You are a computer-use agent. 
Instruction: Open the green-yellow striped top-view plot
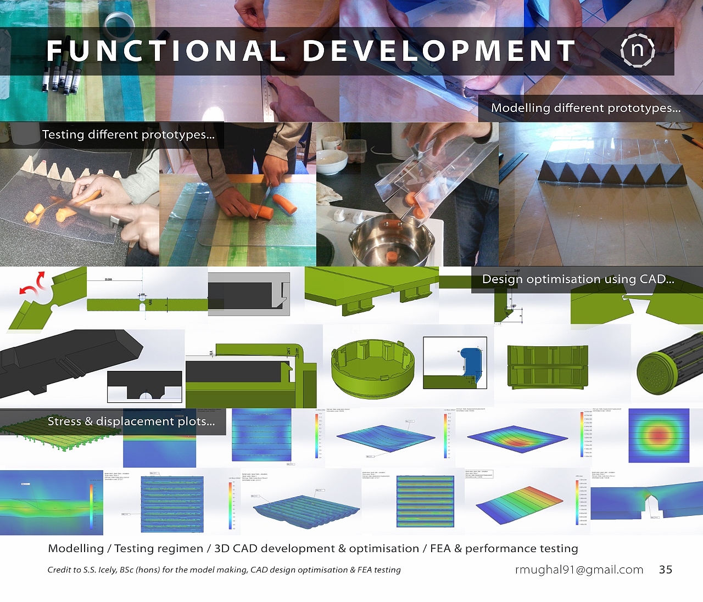point(426,502)
